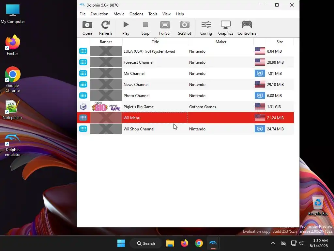
Task: Click the taskbar Search box
Action: [x=146, y=243]
